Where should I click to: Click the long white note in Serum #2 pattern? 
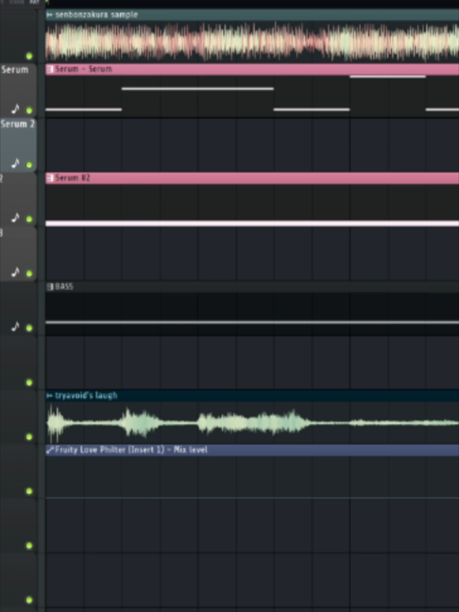coord(252,223)
